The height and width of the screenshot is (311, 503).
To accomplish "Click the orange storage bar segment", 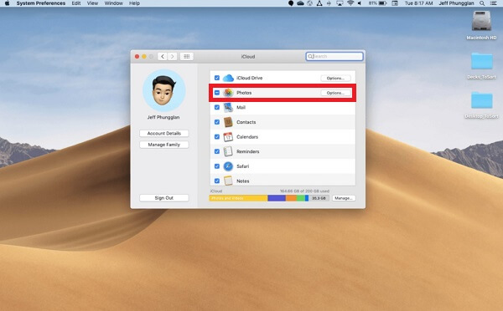I will [291, 198].
